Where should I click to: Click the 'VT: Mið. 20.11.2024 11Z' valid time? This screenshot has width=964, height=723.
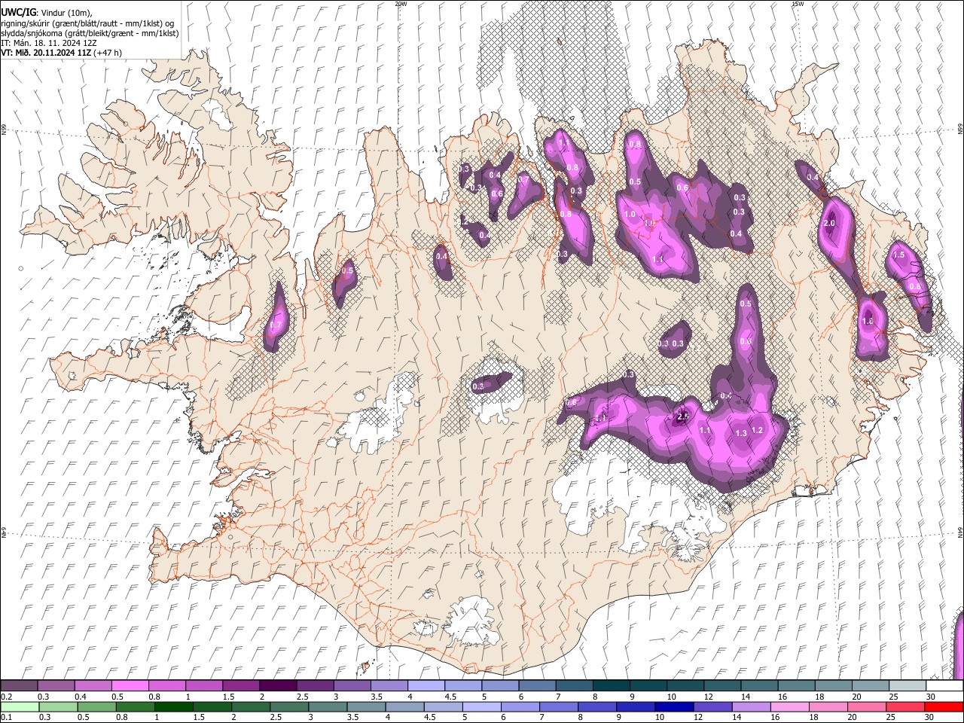(x=45, y=53)
